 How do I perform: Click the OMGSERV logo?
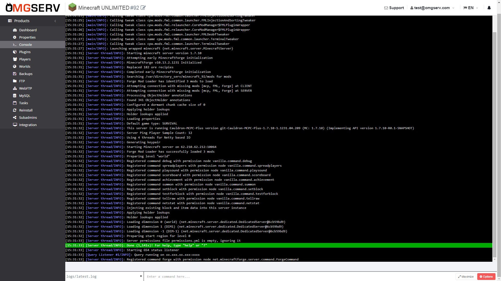[x=33, y=8]
